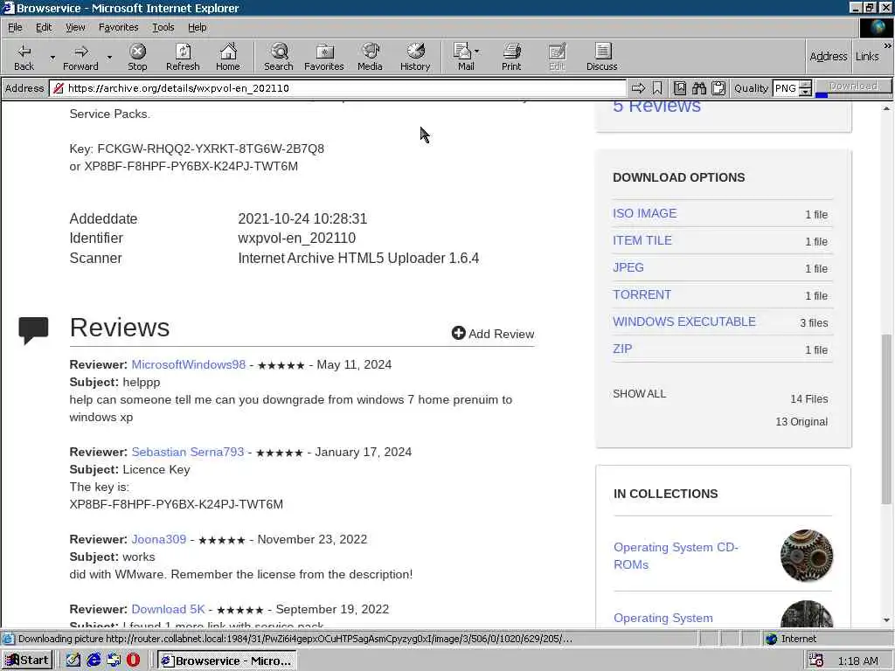This screenshot has height=671, width=895.
Task: Open the View menu
Action: (75, 27)
